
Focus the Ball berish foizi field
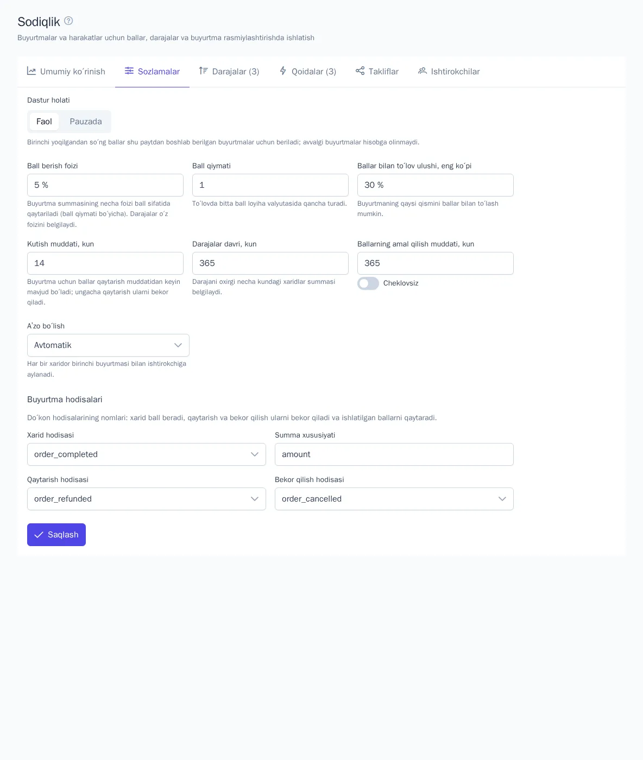click(105, 185)
